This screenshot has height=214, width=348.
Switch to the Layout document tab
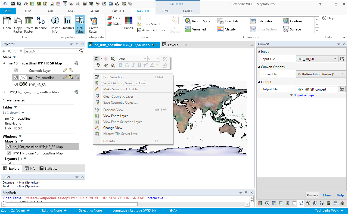click(173, 45)
